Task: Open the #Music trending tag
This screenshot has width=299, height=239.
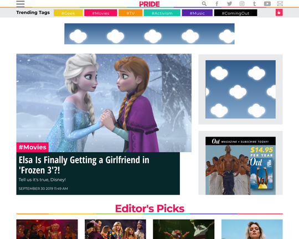Action: pos(197,13)
